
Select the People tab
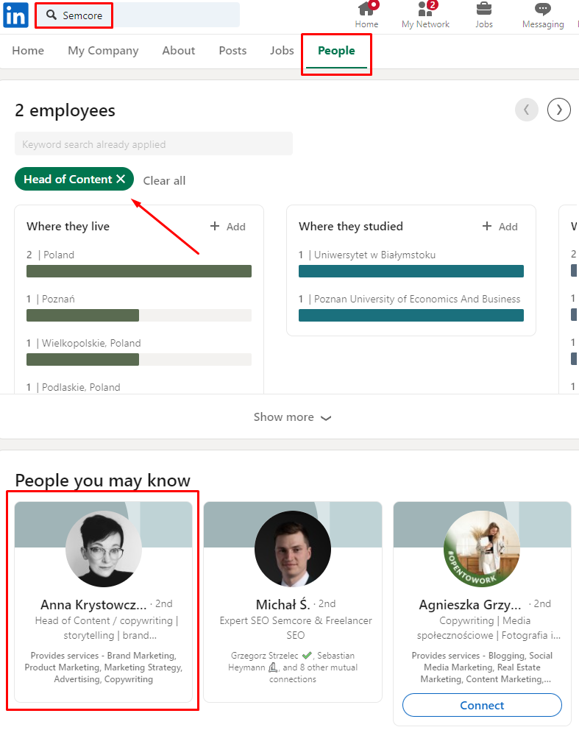[x=336, y=50]
